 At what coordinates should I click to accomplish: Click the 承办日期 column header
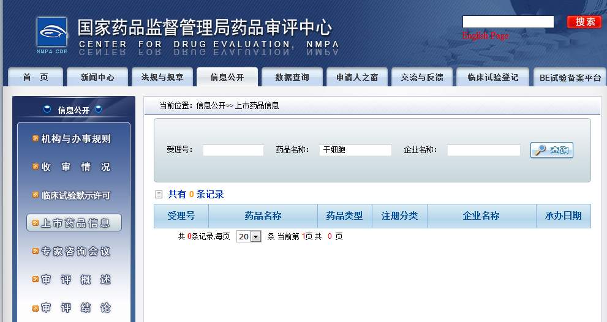[x=564, y=216]
